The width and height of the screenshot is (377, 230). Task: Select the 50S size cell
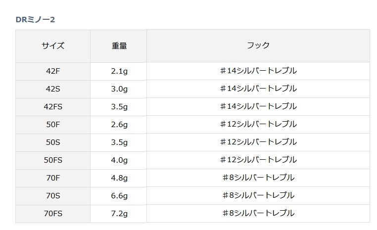(53, 142)
